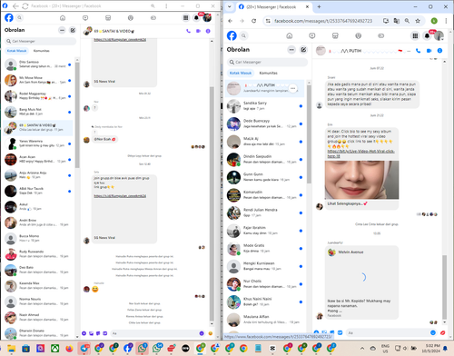Viewport: 454px width, 356px height.
Task: Select Kotak Masuk tab in right window
Action: tap(241, 73)
